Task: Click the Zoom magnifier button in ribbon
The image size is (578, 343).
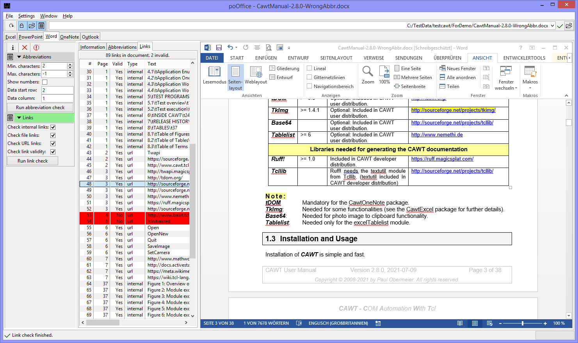Action: click(368, 75)
